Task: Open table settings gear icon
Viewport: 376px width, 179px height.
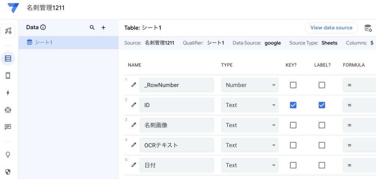Action: pos(368,28)
